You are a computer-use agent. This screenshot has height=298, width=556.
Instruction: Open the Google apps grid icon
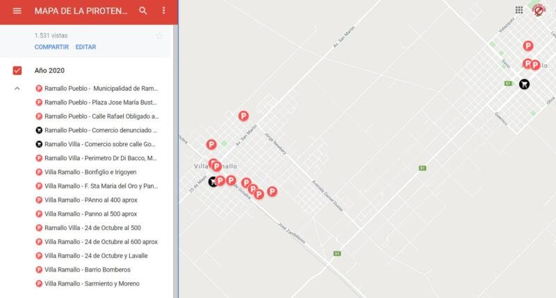point(519,10)
